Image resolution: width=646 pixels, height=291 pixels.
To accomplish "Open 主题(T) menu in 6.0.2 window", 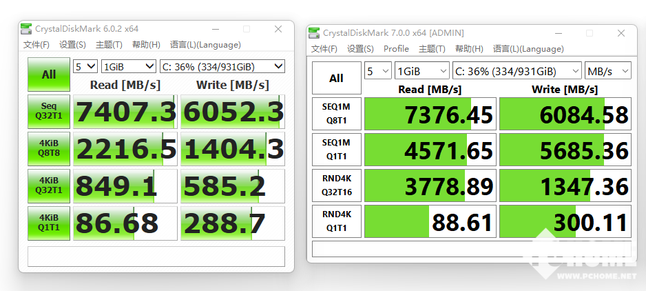I will tap(109, 45).
